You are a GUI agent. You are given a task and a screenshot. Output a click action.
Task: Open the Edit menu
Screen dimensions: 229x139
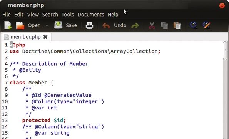click(x=19, y=15)
